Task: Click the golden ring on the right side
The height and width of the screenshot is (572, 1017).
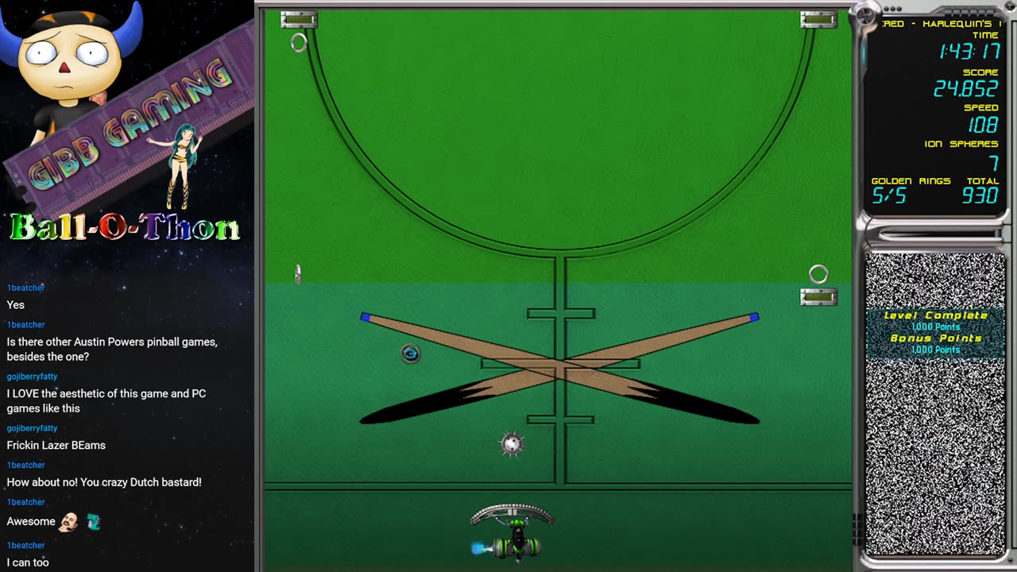Action: pyautogui.click(x=818, y=274)
